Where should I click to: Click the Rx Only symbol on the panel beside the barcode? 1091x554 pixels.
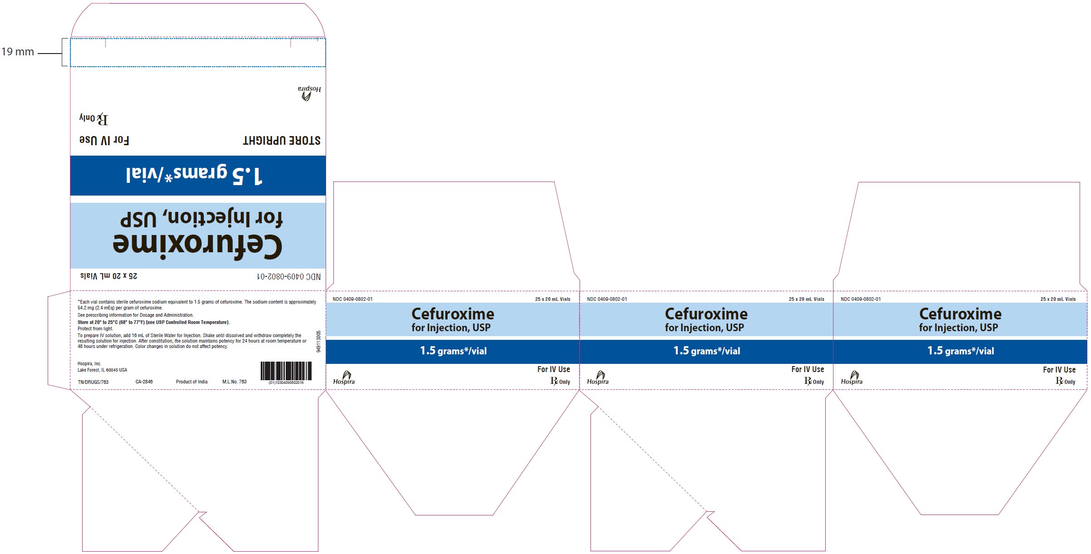click(x=560, y=381)
